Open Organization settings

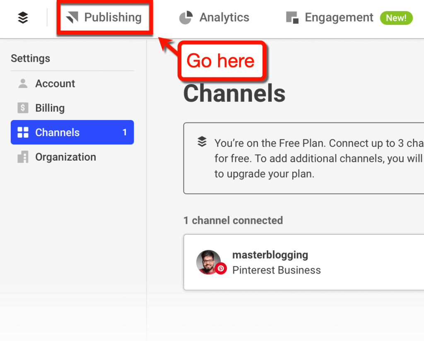point(65,157)
